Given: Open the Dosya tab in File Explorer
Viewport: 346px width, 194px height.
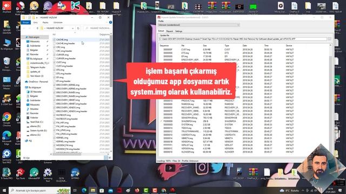Looking at the screenshot, I should coord(26,23).
